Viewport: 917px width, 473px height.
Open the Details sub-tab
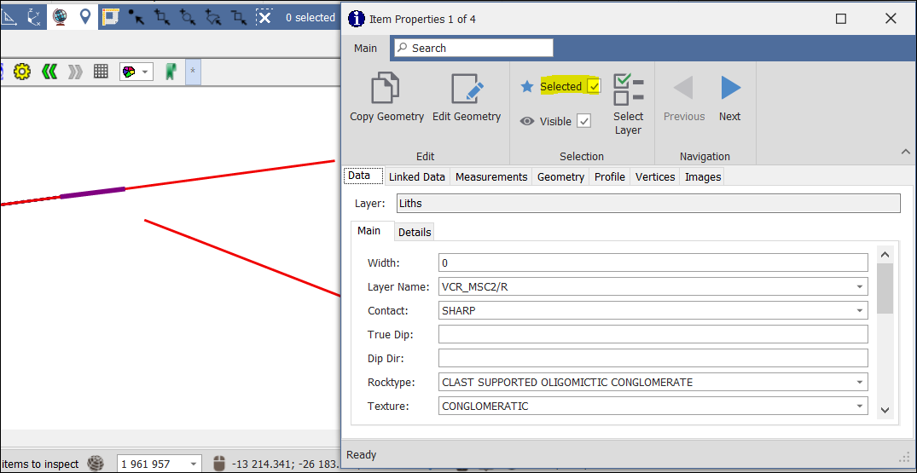pos(415,232)
